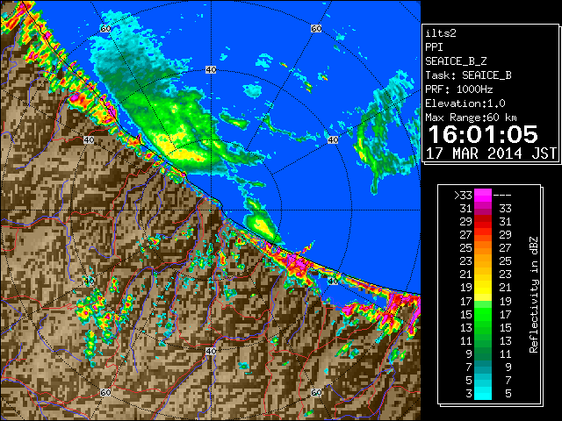The height and width of the screenshot is (421, 562).
Task: Select the date '17 MAR 2014 JST'
Action: click(x=491, y=153)
